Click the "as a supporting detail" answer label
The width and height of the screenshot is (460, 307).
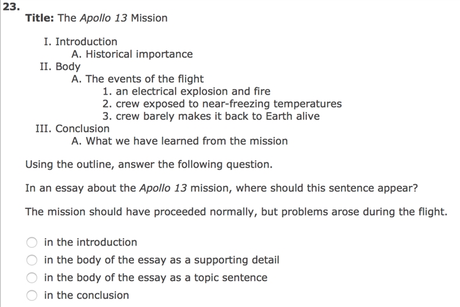[x=162, y=260]
